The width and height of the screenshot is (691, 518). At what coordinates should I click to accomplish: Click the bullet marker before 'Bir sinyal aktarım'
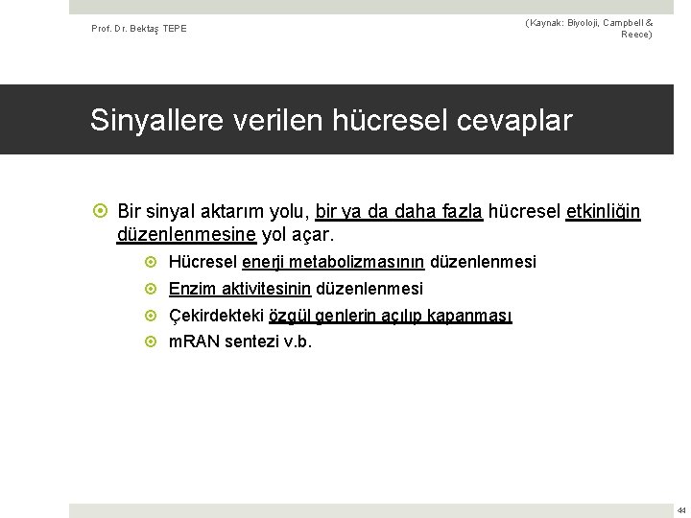coord(101,210)
